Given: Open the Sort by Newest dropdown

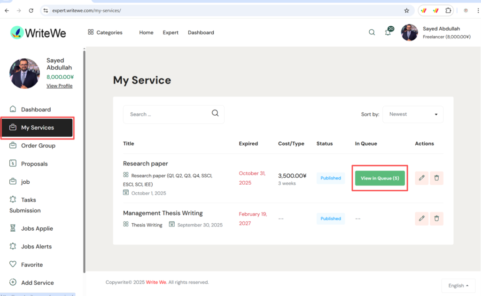Looking at the screenshot, I should tap(413, 114).
